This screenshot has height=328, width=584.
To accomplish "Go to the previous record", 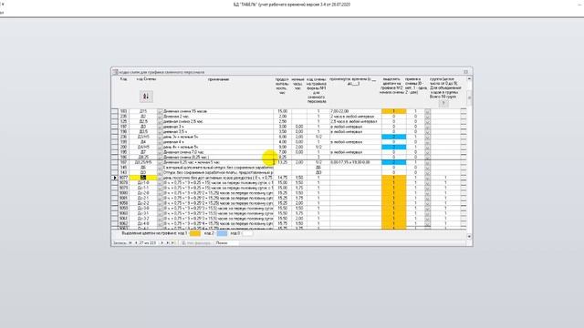I will coord(136,243).
